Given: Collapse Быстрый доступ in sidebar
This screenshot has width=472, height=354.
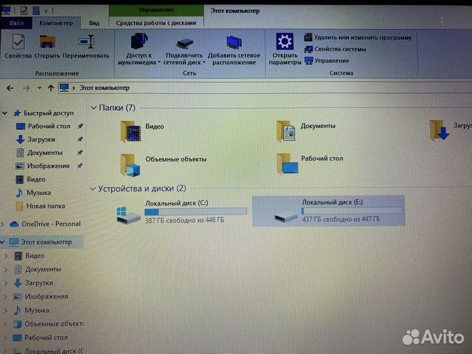Looking at the screenshot, I should (x=5, y=113).
